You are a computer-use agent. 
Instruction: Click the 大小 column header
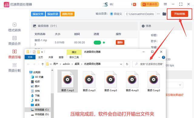pyautogui.click(x=58, y=34)
